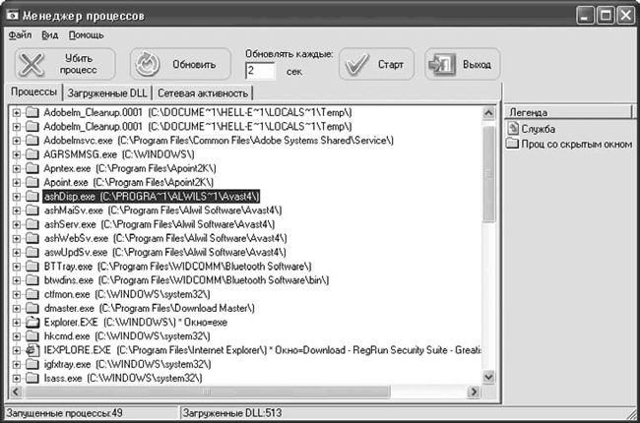
Task: Expand the ctfmon.exe process node
Action: 17,293
